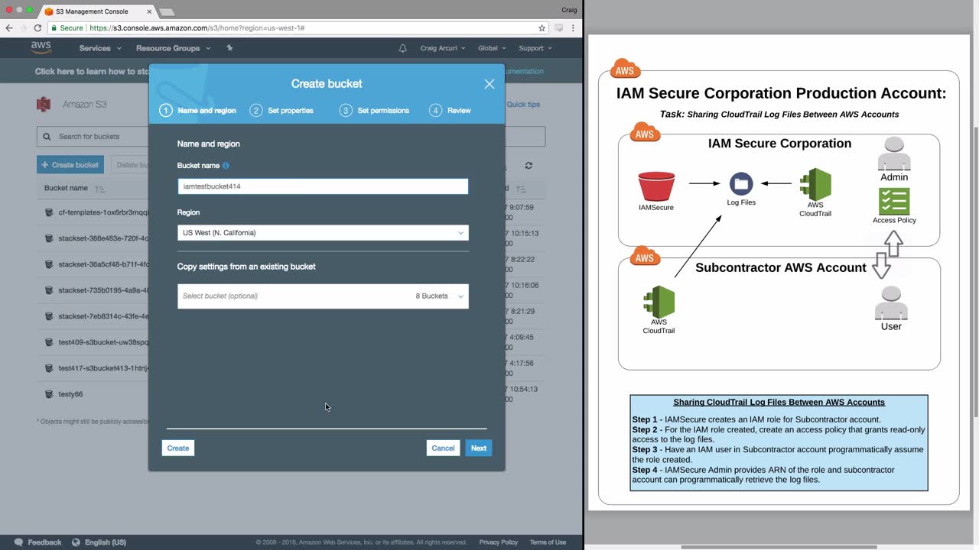Click the Admin person icon in diagram
The height and width of the screenshot is (550, 979).
click(x=894, y=154)
